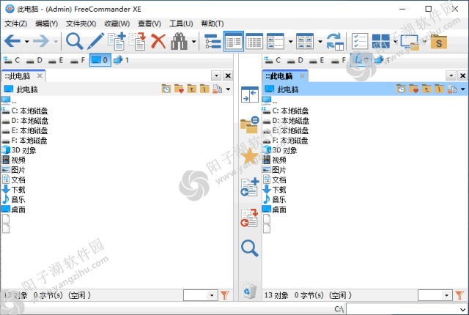This screenshot has height=315, width=469.
Task: Go forward with the right arrow button
Action: click(41, 41)
